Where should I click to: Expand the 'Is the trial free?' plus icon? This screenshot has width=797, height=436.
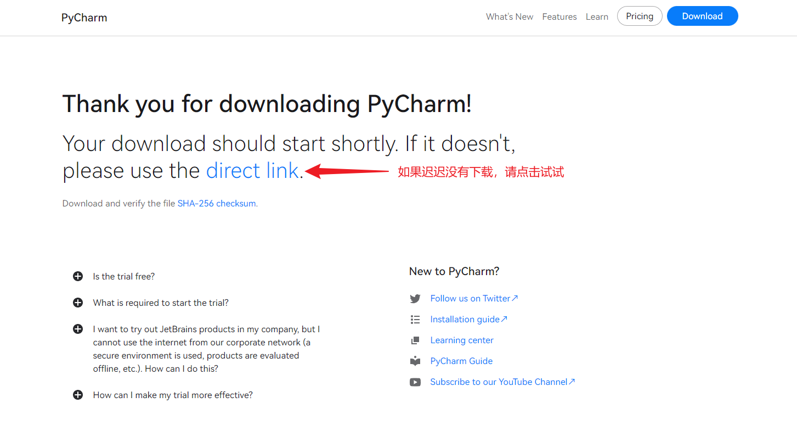point(78,276)
